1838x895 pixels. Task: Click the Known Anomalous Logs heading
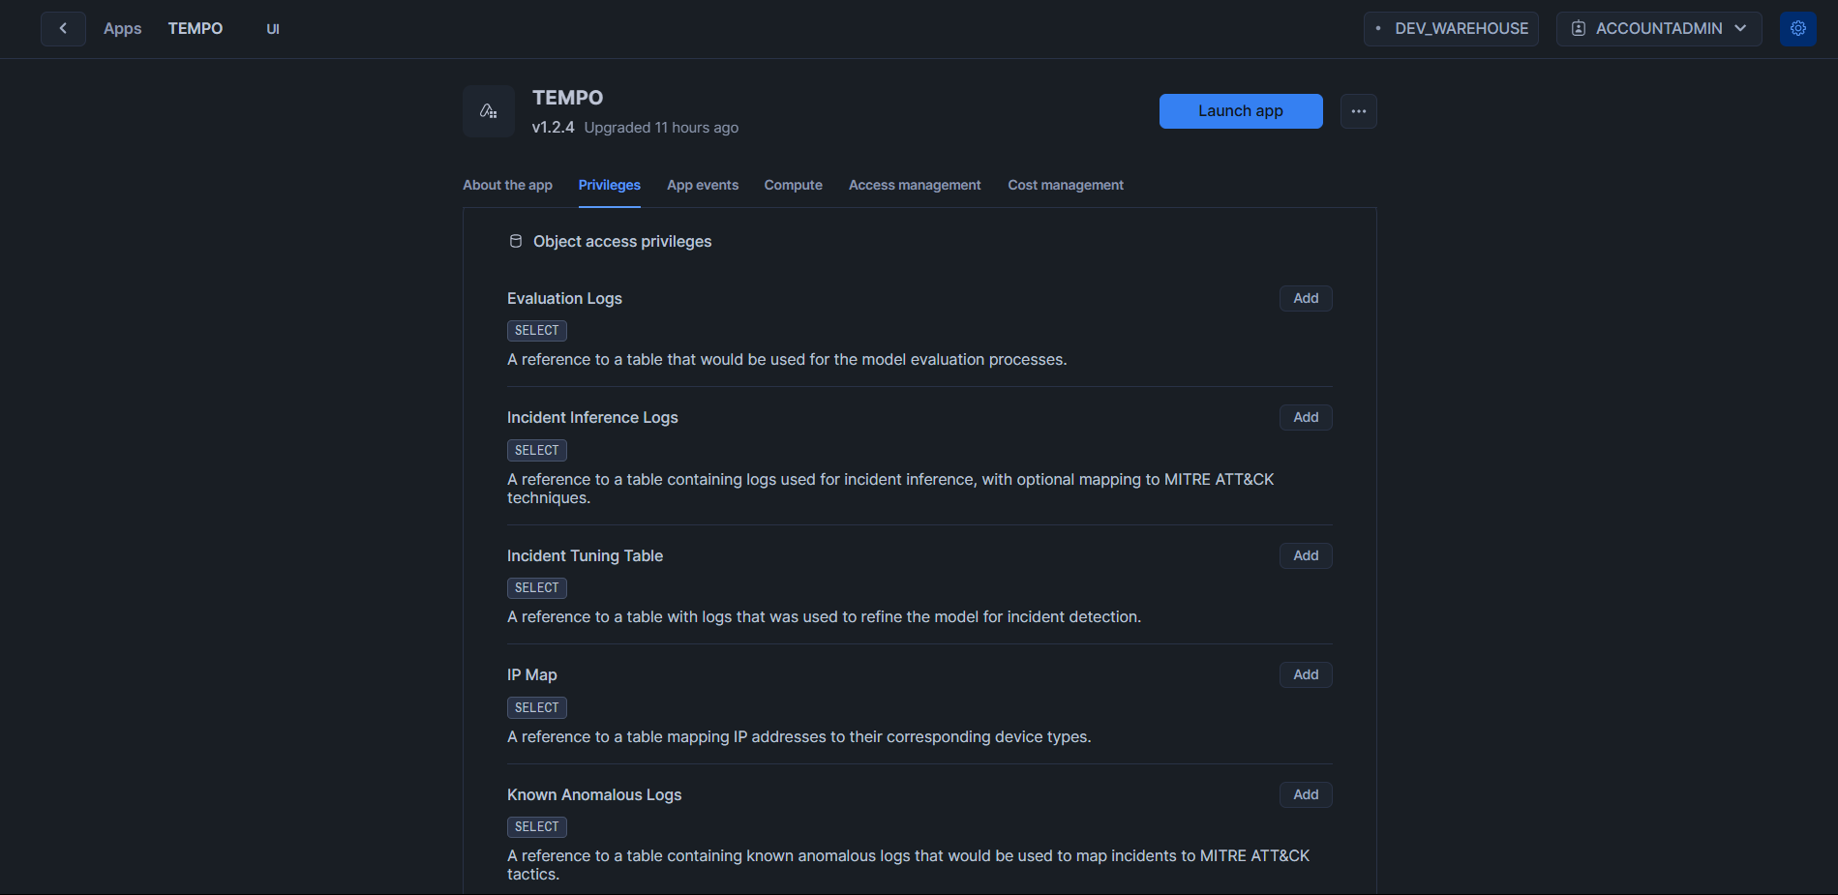[x=594, y=794]
